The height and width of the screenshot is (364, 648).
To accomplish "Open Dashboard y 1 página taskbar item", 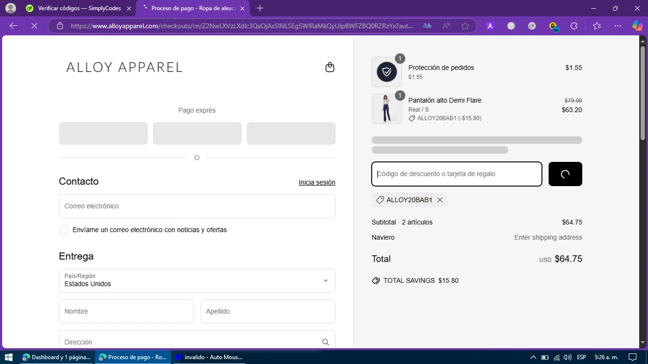I will pyautogui.click(x=57, y=357).
